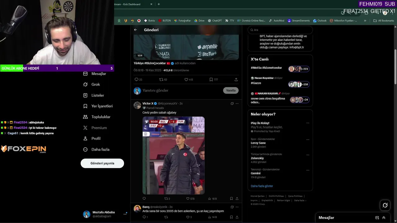Share Victor X's reply
The height and width of the screenshot is (223, 397).
point(237,199)
